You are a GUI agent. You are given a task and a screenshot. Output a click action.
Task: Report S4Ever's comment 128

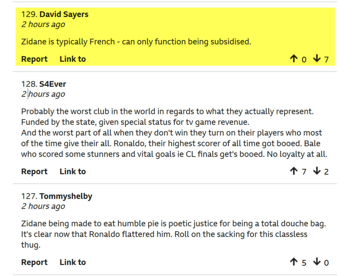(x=34, y=171)
